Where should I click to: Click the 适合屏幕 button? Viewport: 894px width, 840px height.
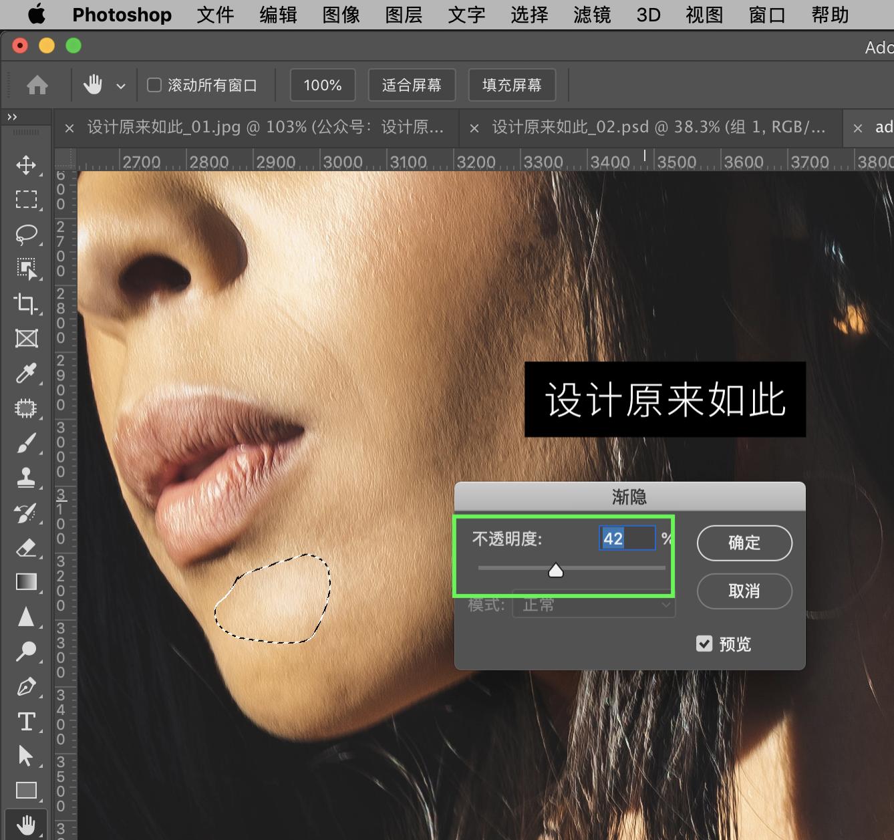pyautogui.click(x=412, y=85)
